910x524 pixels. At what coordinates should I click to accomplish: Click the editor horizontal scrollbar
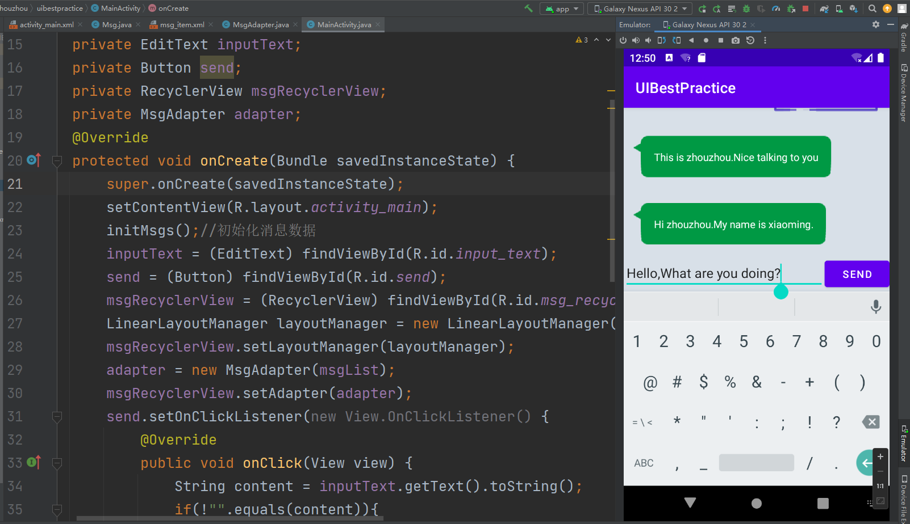(230, 518)
